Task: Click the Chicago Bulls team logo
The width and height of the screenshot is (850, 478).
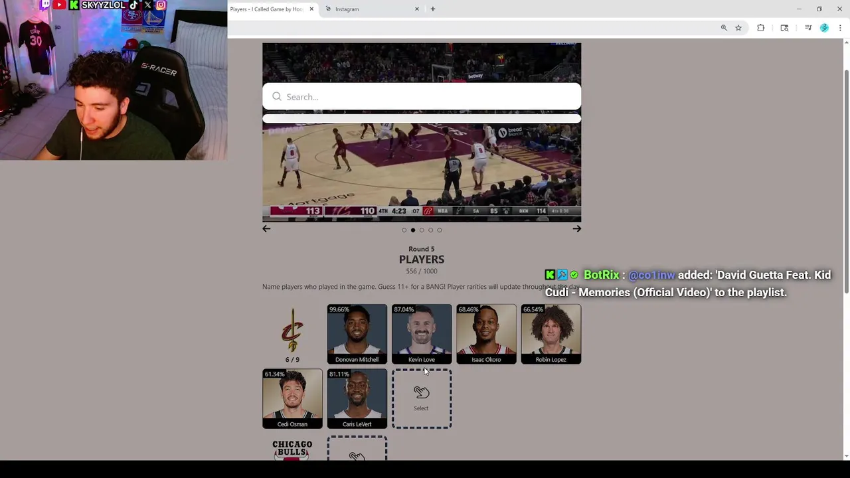Action: coord(292,450)
